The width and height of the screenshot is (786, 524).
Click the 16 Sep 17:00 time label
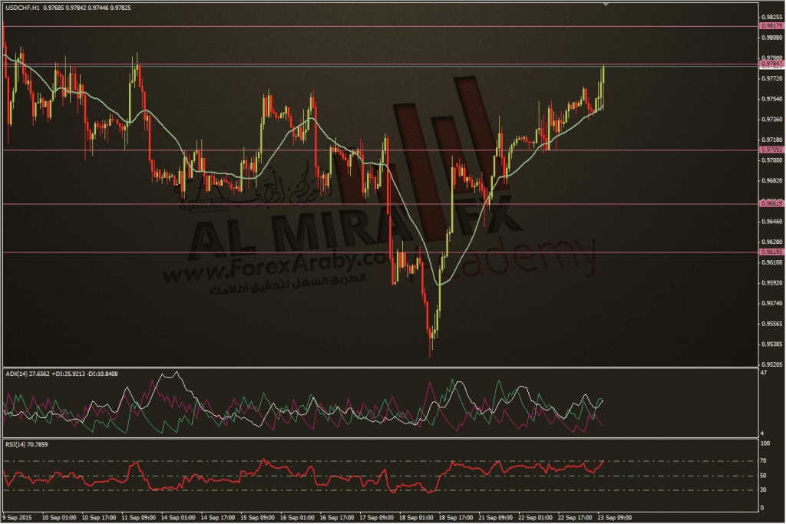pos(337,518)
